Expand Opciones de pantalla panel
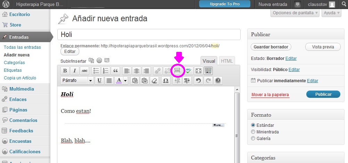Viewport: 348px width, 163px height. [295, 13]
